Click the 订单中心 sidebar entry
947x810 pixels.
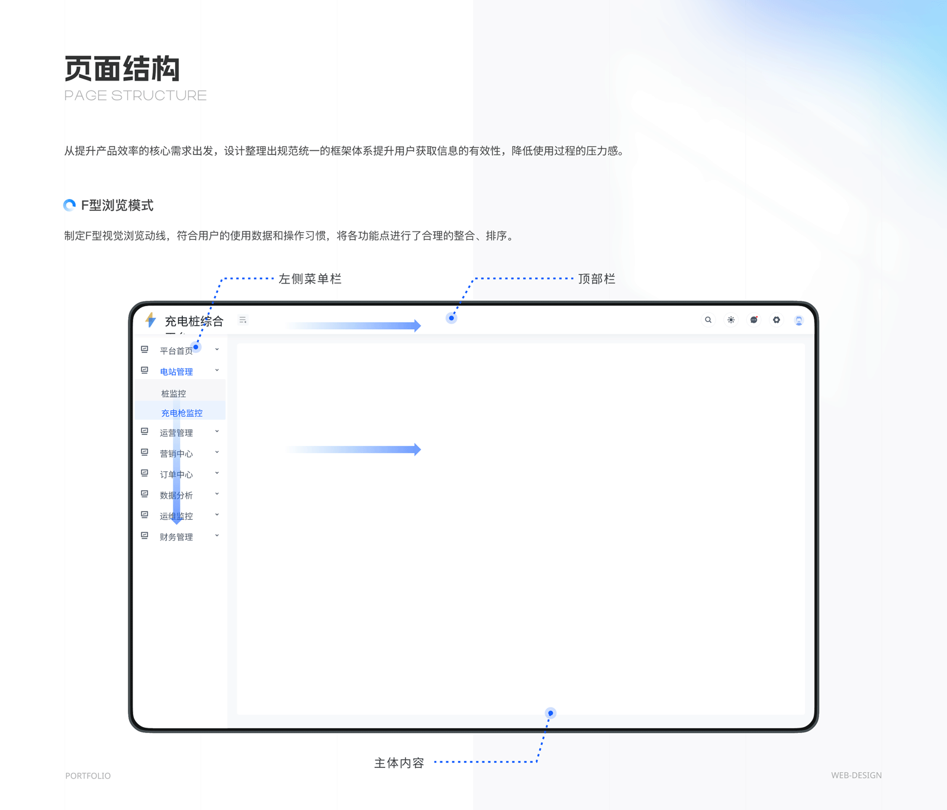(x=176, y=474)
